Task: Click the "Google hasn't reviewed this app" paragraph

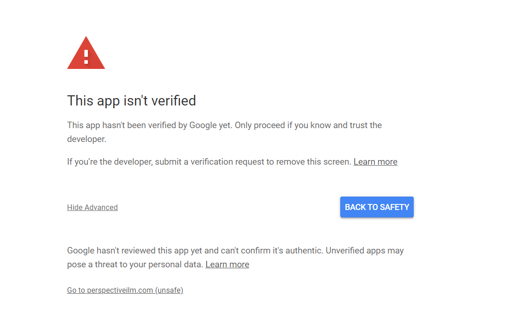Action: tap(235, 257)
